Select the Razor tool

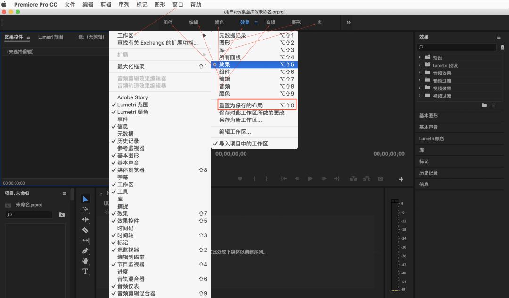[x=85, y=230]
